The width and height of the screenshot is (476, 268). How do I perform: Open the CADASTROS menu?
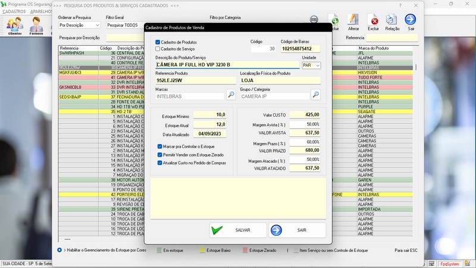[14, 11]
